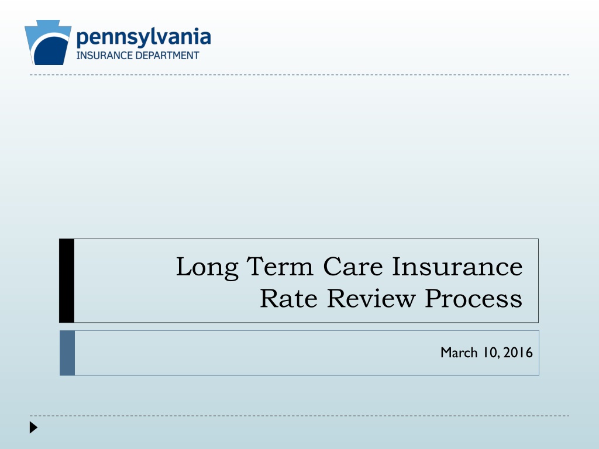Click the word "Process" in the title
Image resolution: width=599 pixels, height=449 pixels.
click(474, 298)
